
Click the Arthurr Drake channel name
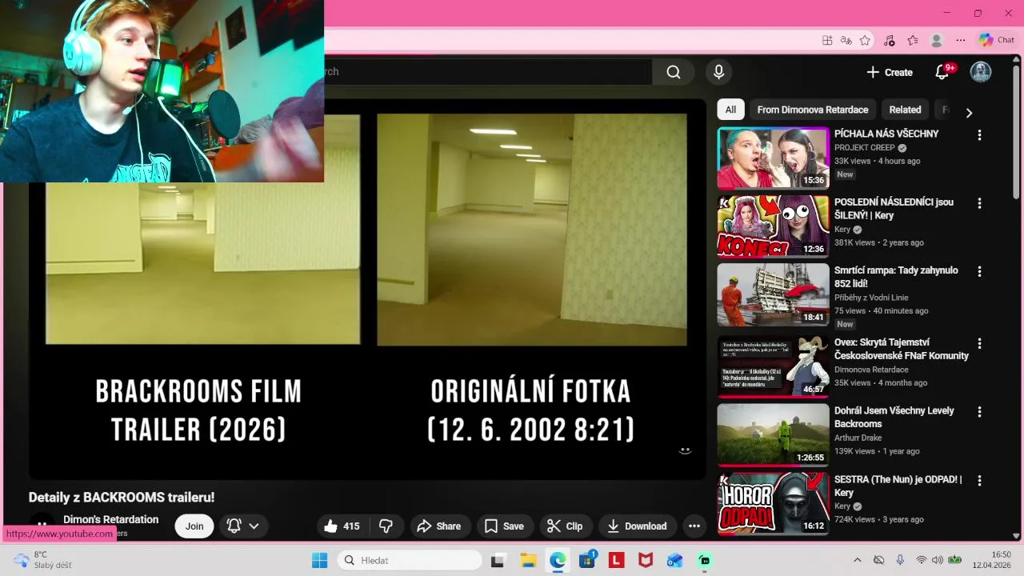click(858, 438)
